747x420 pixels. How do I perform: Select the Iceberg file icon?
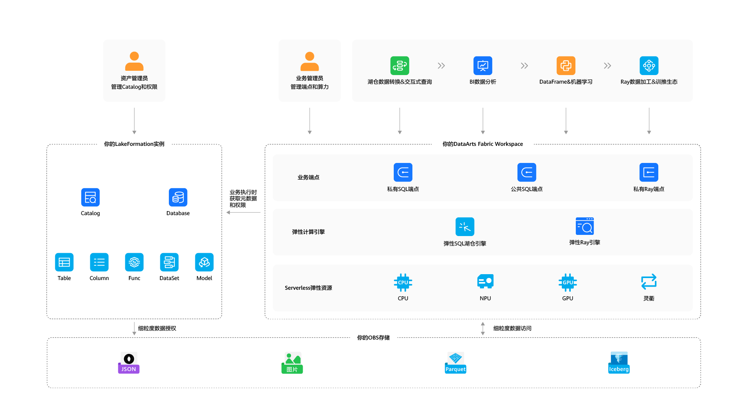619,363
